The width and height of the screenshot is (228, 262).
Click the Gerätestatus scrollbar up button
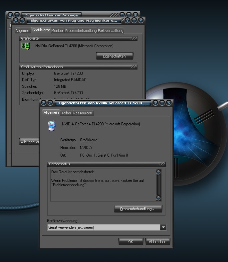(x=158, y=172)
